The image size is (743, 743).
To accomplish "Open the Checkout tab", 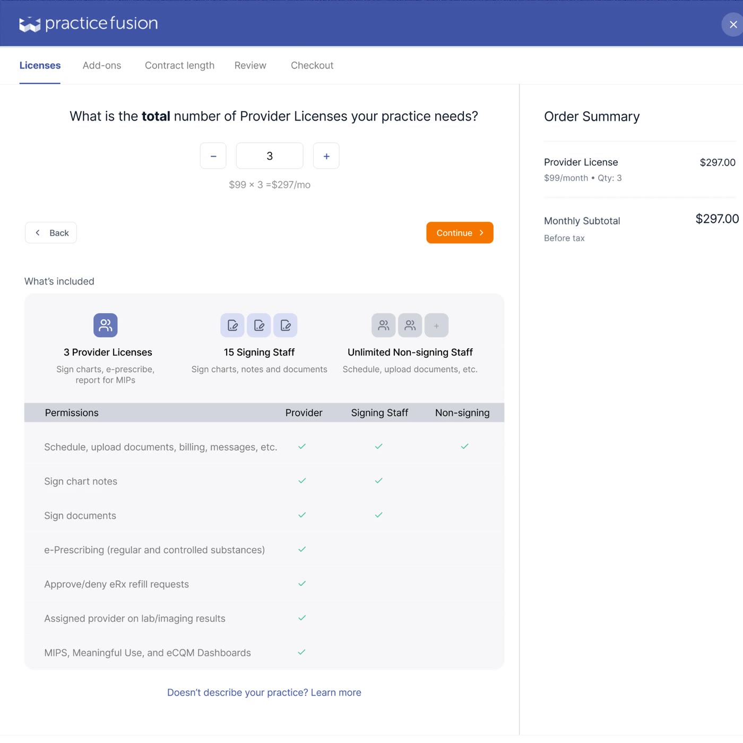I will [312, 65].
